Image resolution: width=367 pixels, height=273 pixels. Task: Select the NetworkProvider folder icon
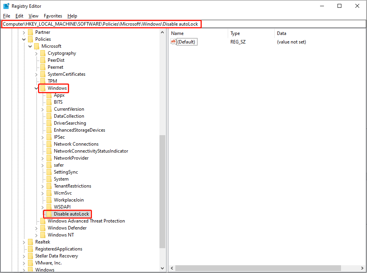point(49,158)
